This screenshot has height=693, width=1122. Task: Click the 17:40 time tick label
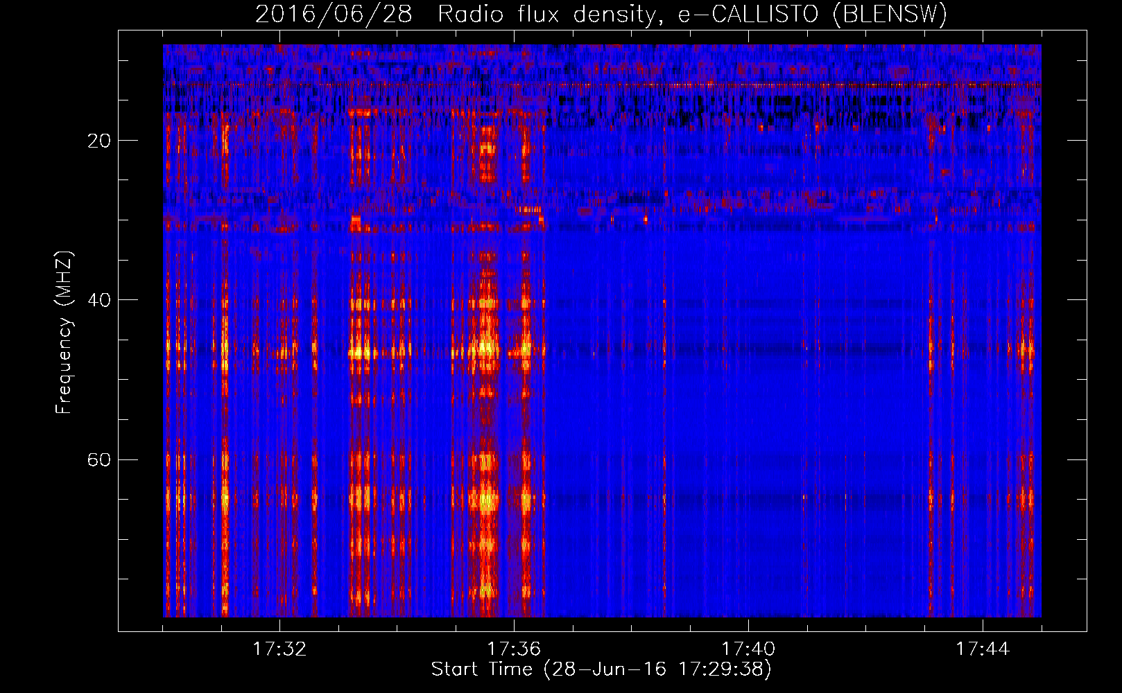point(748,649)
